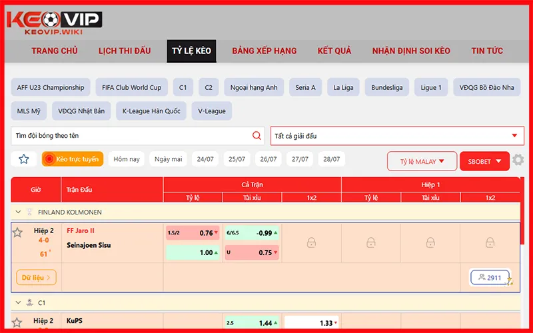Image resolution: width=533 pixels, height=333 pixels.
Task: Click the viewers count 2911 badge
Action: (490, 278)
